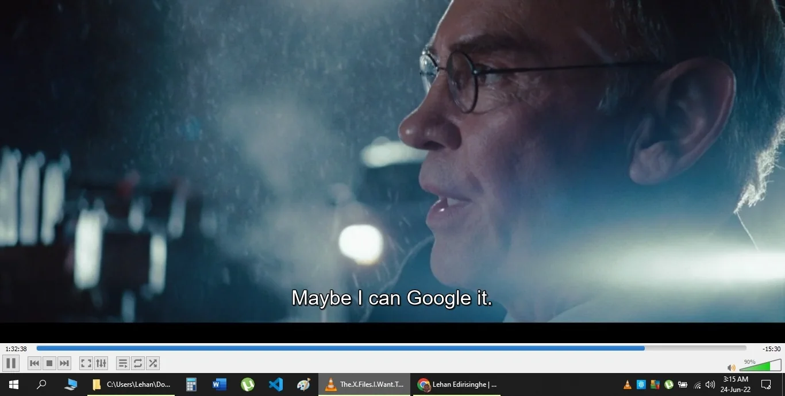Toggle the playlist view
The image size is (785, 396).
[x=123, y=363]
